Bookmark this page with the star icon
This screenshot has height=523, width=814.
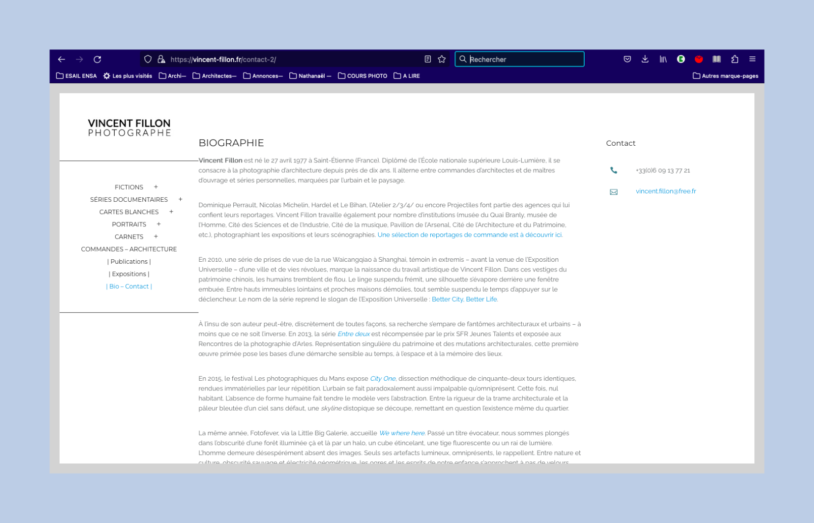(442, 60)
